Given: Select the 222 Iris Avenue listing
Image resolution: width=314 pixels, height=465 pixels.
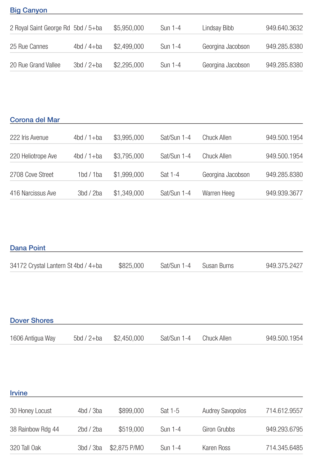Looking at the screenshot, I should [x=29, y=138].
